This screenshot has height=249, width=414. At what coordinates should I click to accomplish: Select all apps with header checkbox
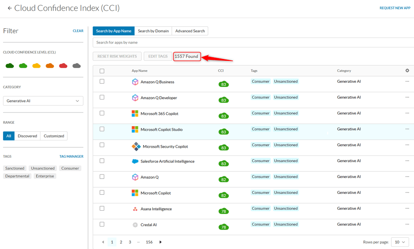102,71
